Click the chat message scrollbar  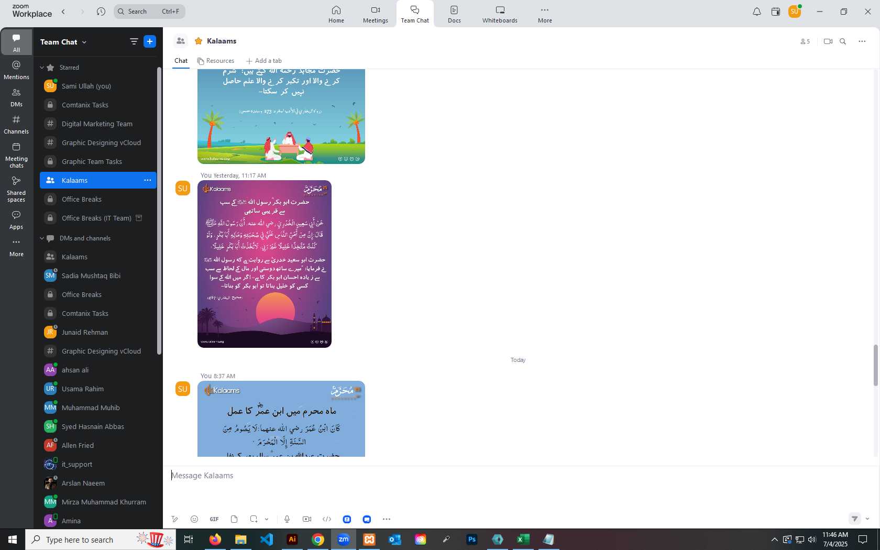pyautogui.click(x=875, y=365)
